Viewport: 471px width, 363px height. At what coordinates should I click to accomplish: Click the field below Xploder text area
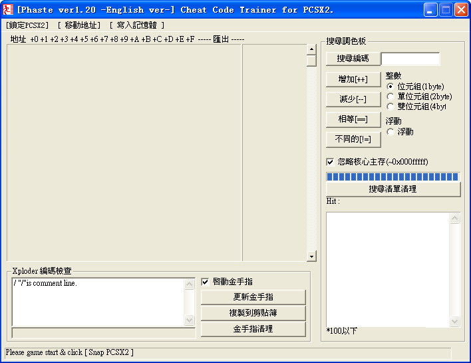pyautogui.click(x=104, y=333)
